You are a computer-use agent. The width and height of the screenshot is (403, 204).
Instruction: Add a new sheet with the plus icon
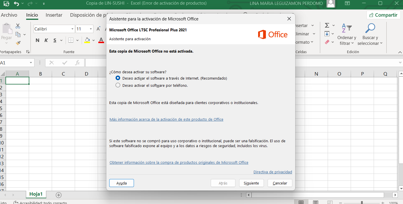[x=59, y=195]
